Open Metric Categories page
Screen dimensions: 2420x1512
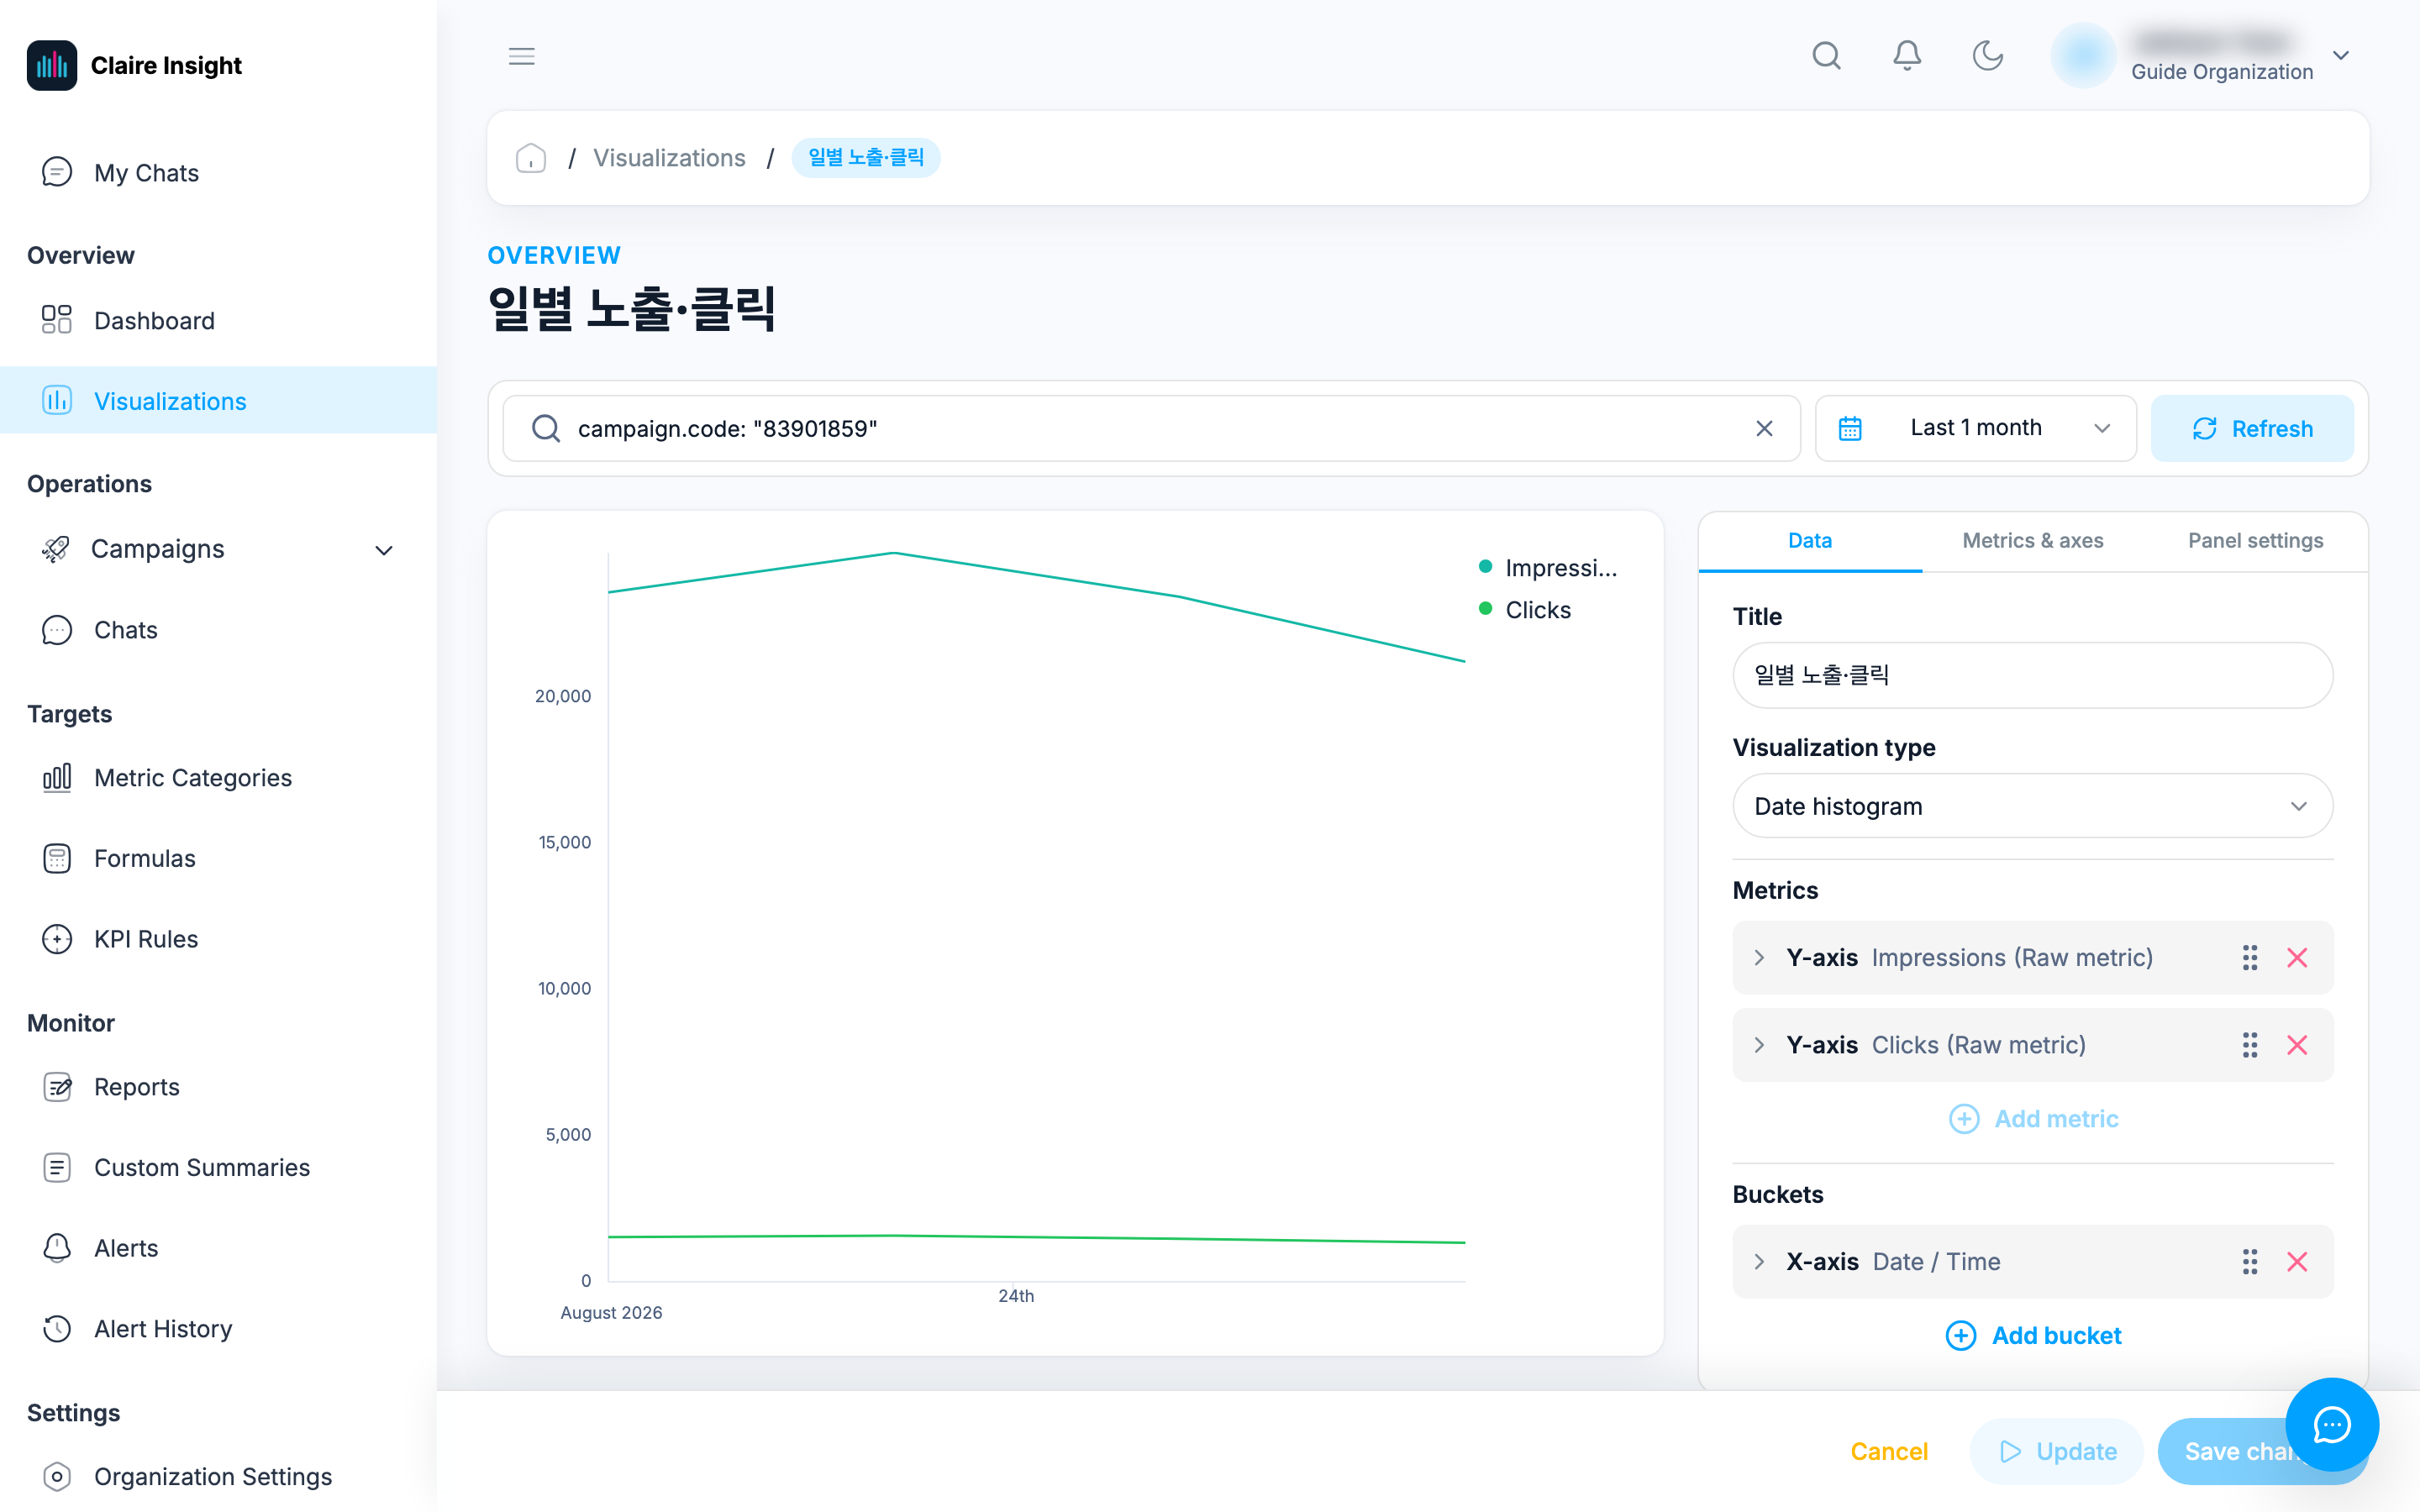click(x=218, y=778)
